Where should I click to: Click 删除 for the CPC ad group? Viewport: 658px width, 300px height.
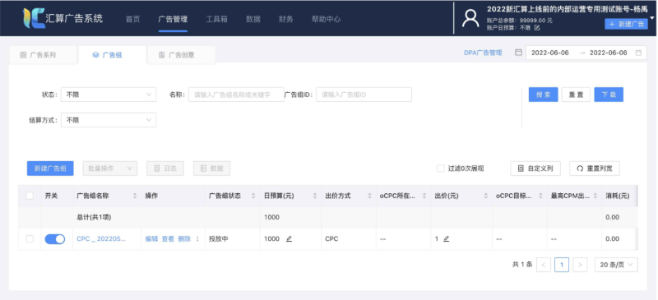pyautogui.click(x=184, y=238)
